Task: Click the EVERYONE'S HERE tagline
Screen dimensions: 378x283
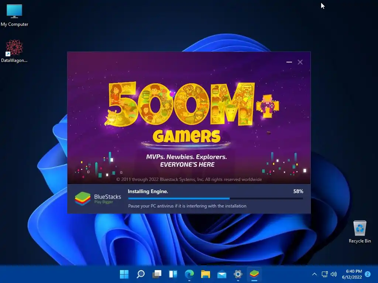Action: [187, 165]
